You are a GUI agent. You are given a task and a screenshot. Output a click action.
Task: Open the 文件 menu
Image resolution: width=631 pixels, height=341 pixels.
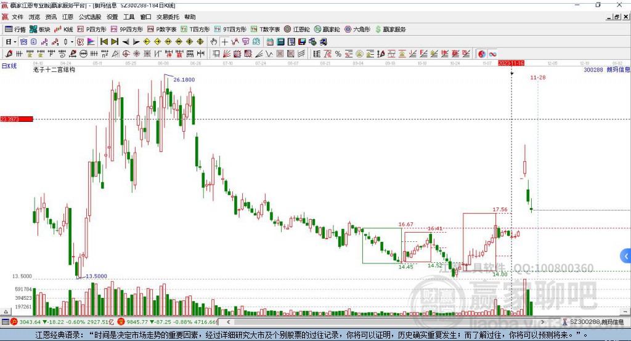tap(18, 17)
